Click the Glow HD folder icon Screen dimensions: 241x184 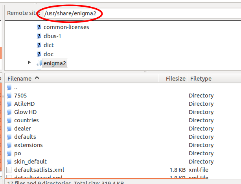click(9, 112)
